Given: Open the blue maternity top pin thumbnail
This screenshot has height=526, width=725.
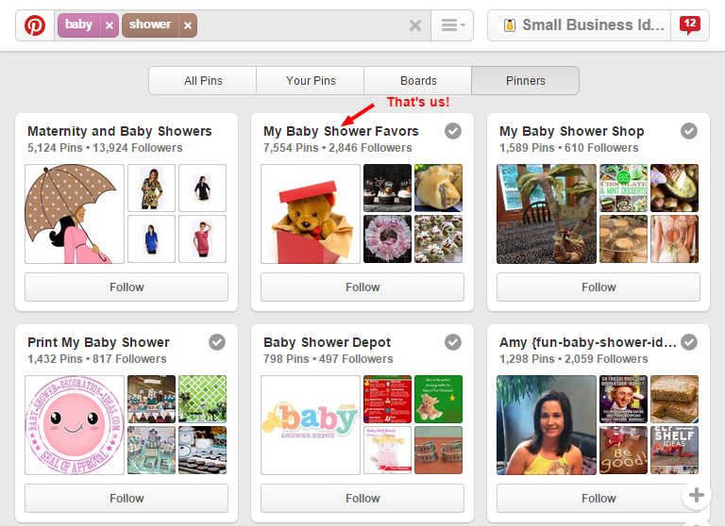Looking at the screenshot, I should 151,238.
